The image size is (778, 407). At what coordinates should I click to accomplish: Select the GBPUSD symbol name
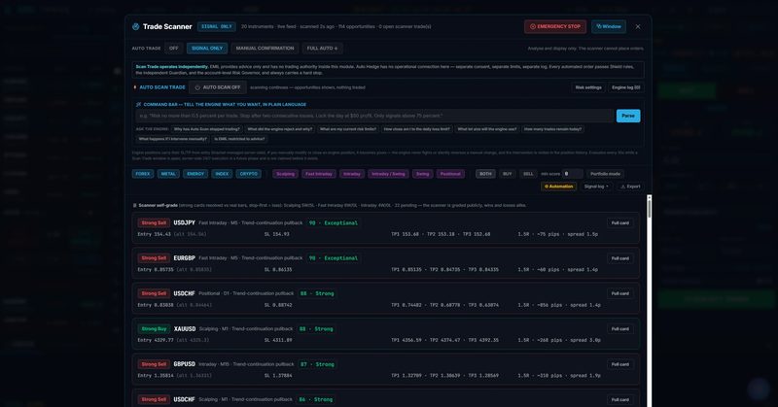pyautogui.click(x=185, y=364)
